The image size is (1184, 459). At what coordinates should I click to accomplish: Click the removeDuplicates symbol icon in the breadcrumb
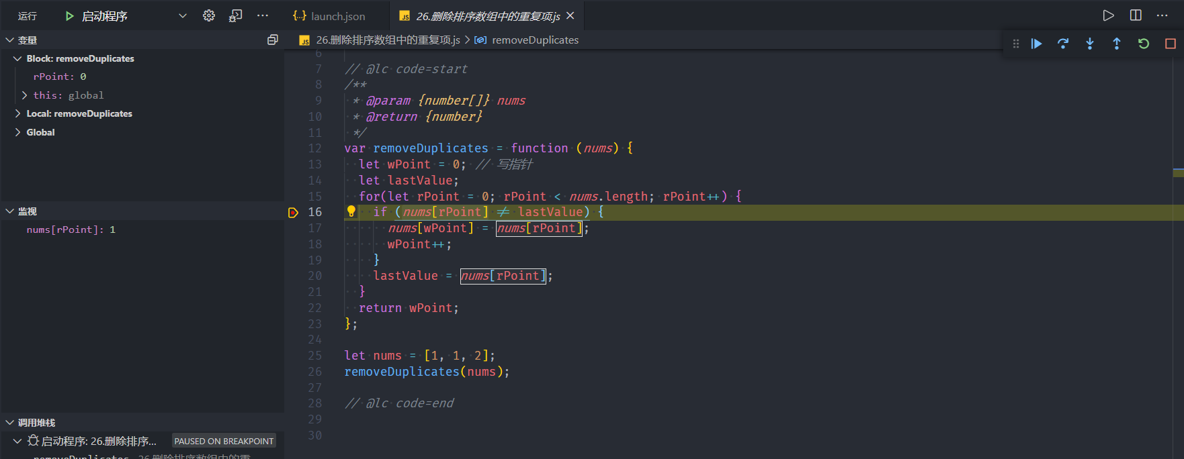[480, 40]
